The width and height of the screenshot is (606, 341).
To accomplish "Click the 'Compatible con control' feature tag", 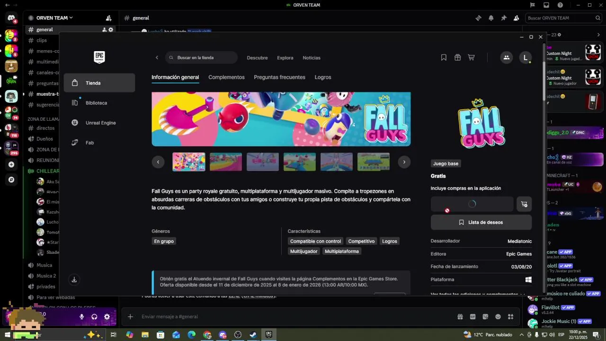I will coord(315,241).
